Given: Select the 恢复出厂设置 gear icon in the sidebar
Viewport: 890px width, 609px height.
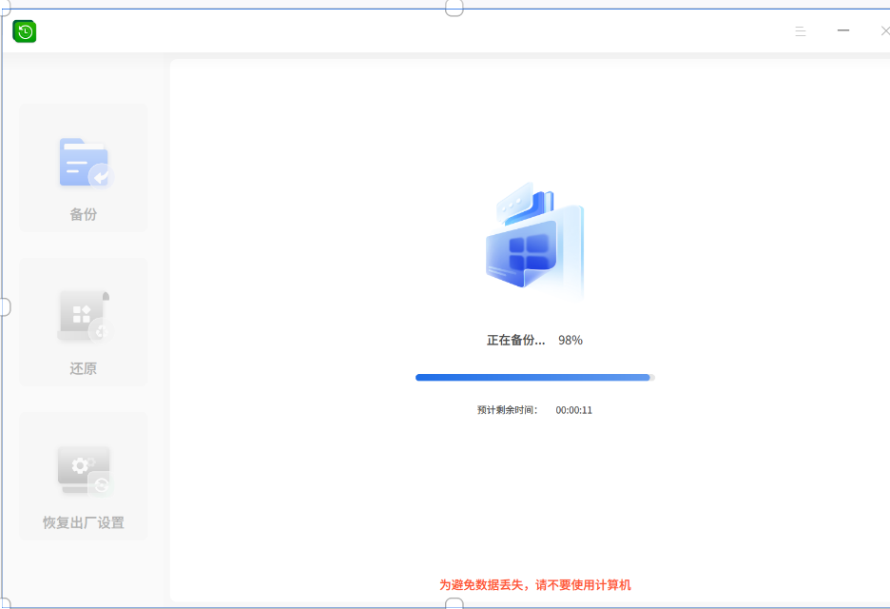Looking at the screenshot, I should point(85,472).
